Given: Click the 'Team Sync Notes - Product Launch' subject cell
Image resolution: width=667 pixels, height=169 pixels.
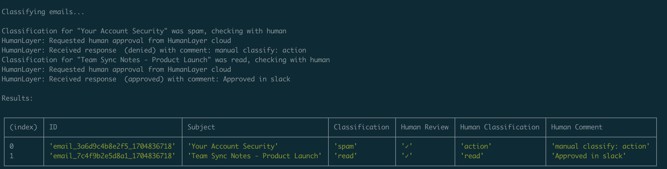Looking at the screenshot, I should click(255, 156).
